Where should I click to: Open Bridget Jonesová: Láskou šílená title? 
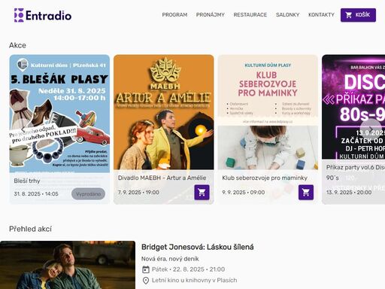click(x=198, y=247)
